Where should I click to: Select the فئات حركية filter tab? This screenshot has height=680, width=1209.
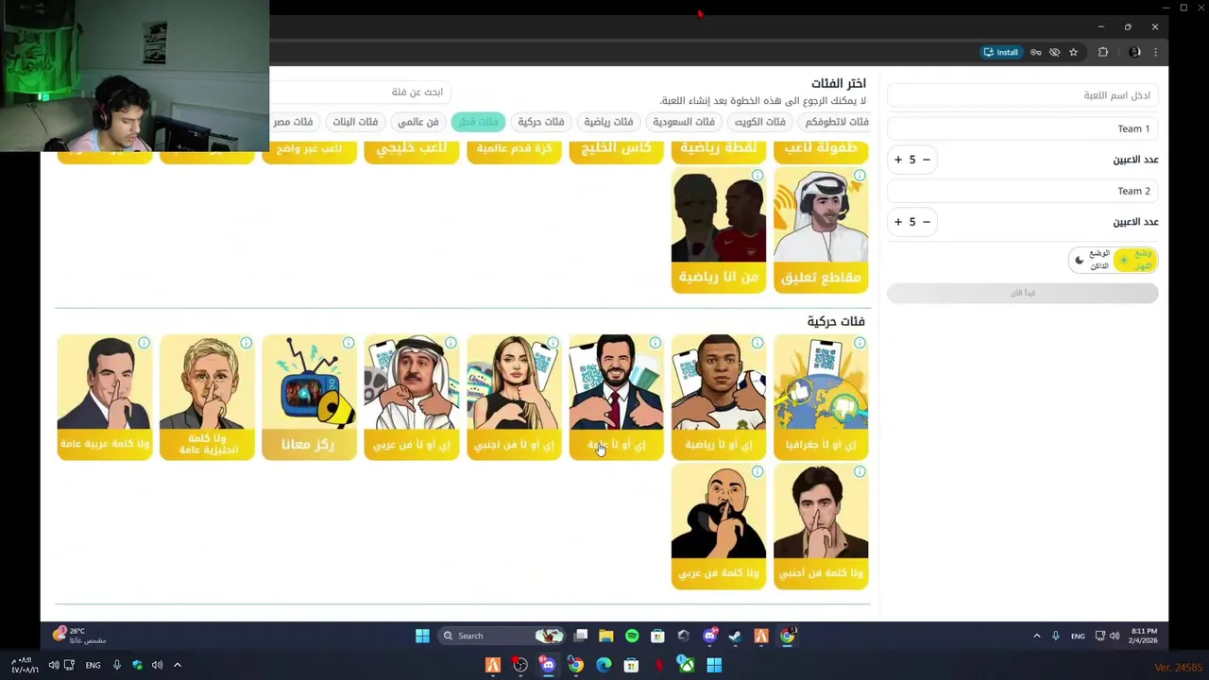pyautogui.click(x=540, y=122)
